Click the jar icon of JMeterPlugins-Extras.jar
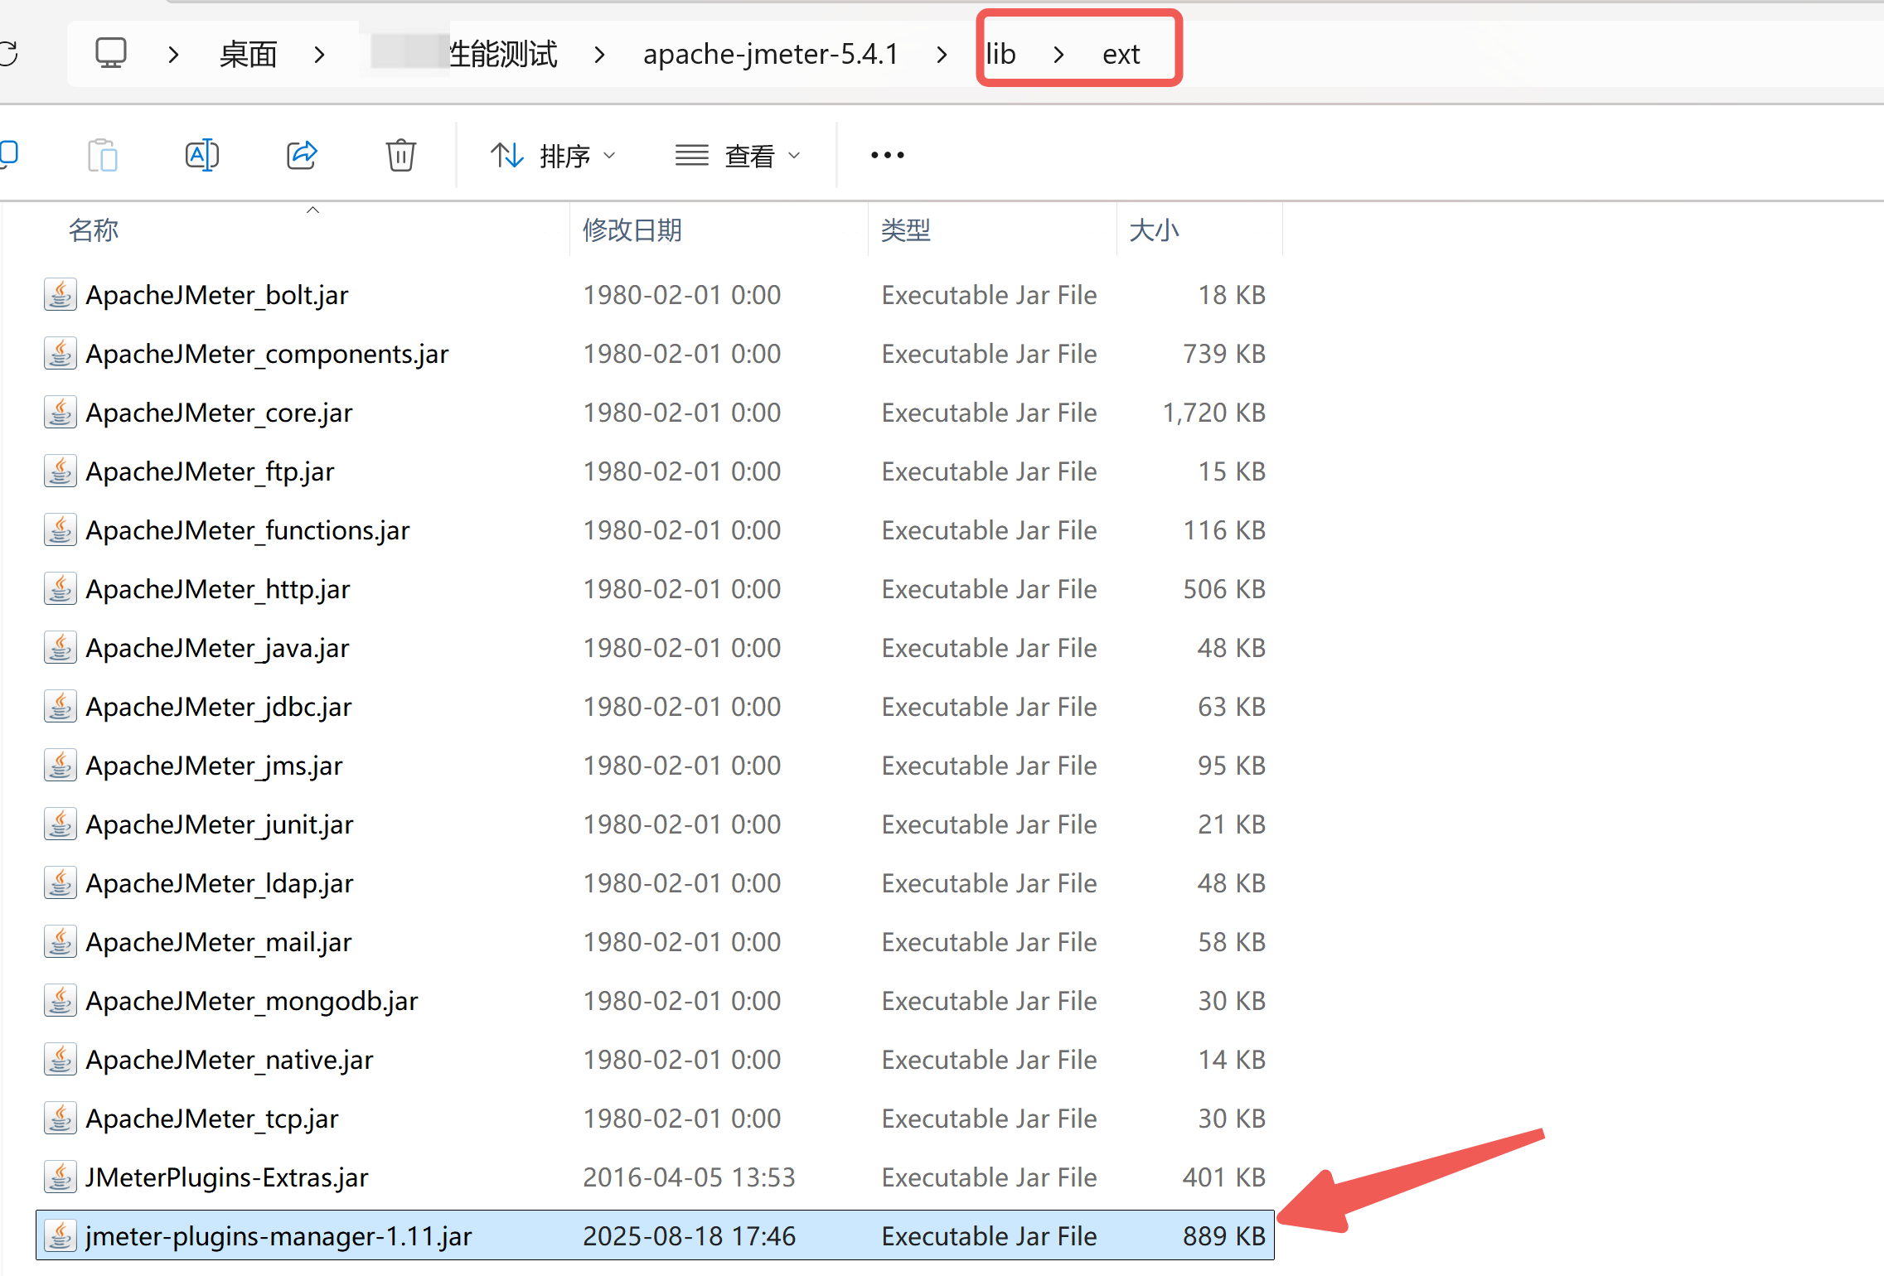 coord(61,1177)
